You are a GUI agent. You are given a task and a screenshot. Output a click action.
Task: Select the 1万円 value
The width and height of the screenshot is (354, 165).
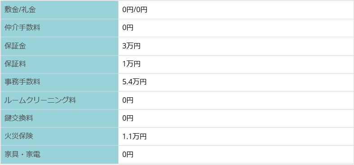click(x=131, y=64)
